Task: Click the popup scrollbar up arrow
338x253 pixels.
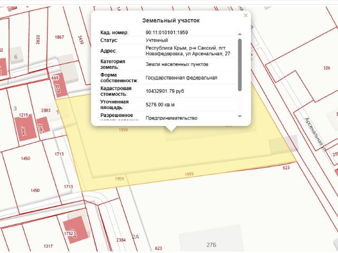Action: pos(240,34)
